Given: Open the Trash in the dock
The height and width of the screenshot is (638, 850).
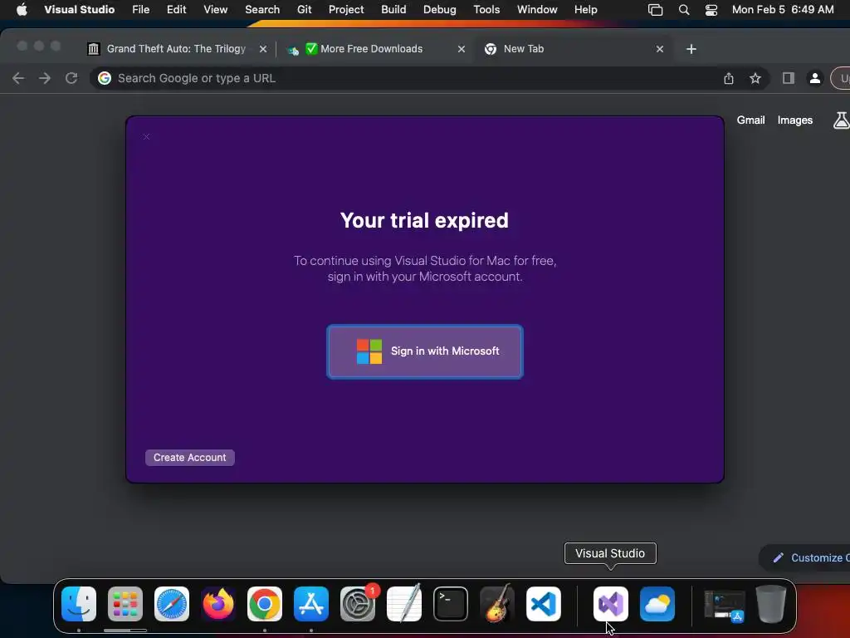Looking at the screenshot, I should 771,604.
